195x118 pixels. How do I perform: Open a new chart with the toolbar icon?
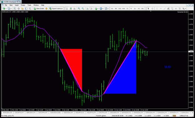coord(4,8)
